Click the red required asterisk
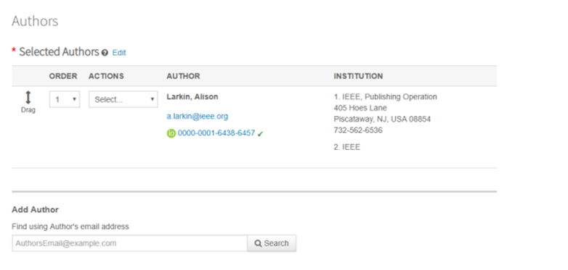Viewport: 568px width, 270px height. coord(14,51)
